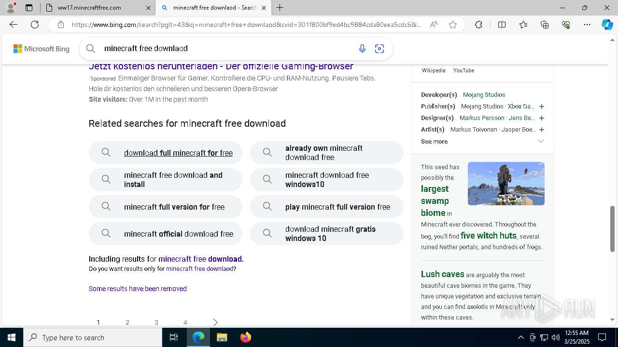Select the minecraft free download Search tab
Screen dimensions: 618x347
click(x=214, y=8)
